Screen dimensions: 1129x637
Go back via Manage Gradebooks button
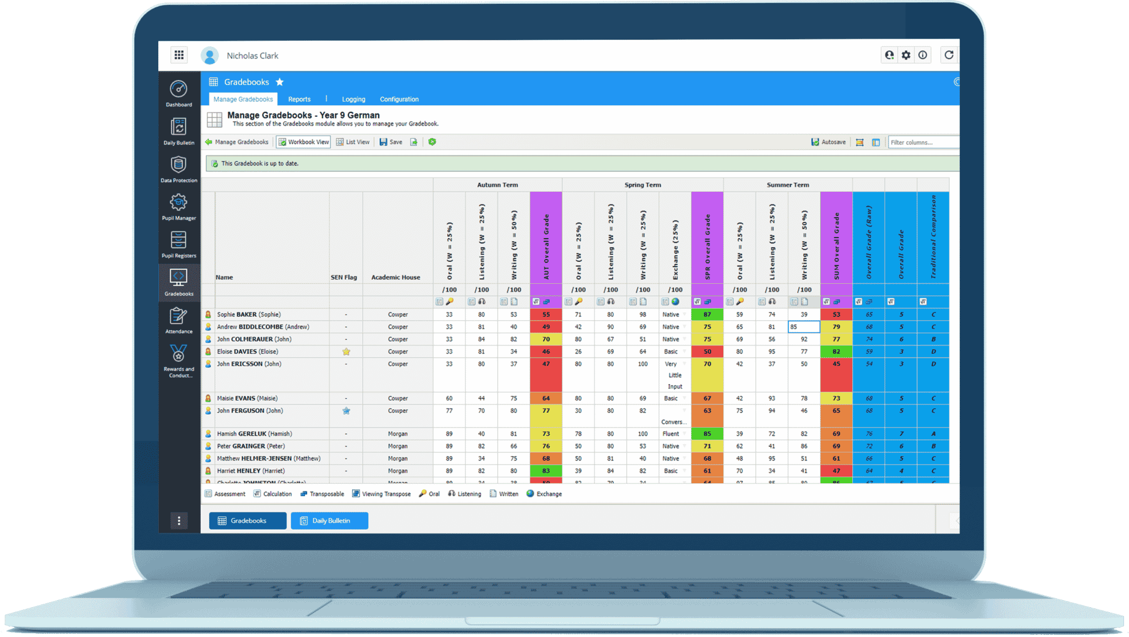point(237,142)
